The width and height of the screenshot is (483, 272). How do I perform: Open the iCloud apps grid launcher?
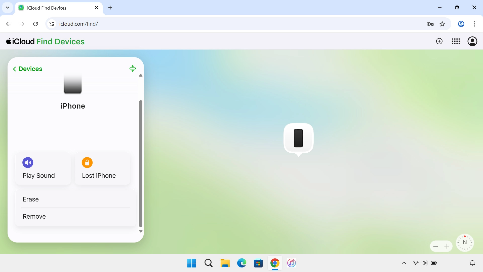coord(456,41)
